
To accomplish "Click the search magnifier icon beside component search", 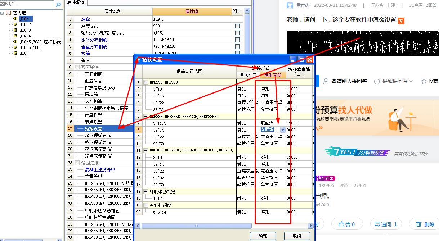I will pyautogui.click(x=58, y=5).
